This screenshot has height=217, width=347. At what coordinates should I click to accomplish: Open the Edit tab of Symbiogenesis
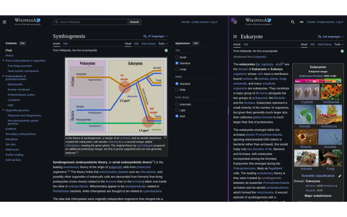tap(136, 44)
